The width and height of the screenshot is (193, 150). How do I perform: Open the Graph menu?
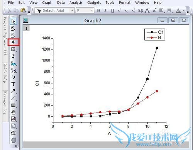click(47, 2)
